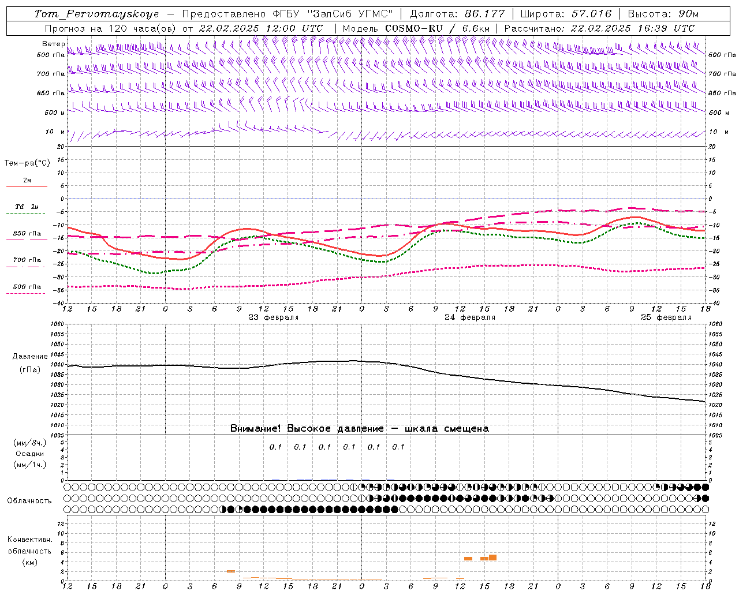Image resolution: width=739 pixels, height=591 pixels.
Task: Click the 23 февраля date label
Action: [x=274, y=317]
